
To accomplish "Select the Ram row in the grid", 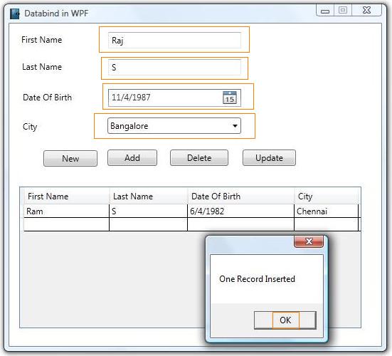I will tap(191, 211).
